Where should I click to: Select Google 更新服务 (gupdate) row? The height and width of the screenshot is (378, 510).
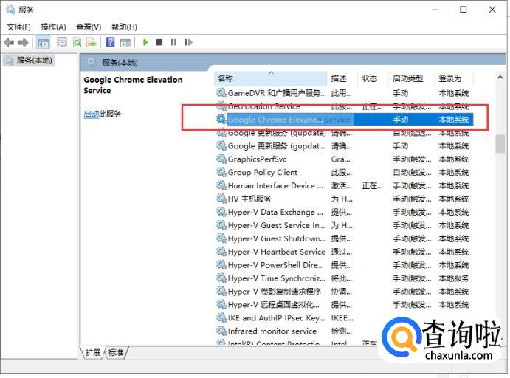pos(344,133)
